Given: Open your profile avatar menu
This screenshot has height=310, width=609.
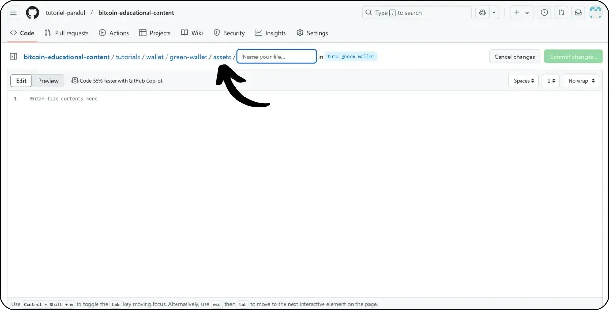Looking at the screenshot, I should click(x=595, y=12).
